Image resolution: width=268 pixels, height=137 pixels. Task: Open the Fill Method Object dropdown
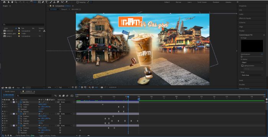(252, 62)
